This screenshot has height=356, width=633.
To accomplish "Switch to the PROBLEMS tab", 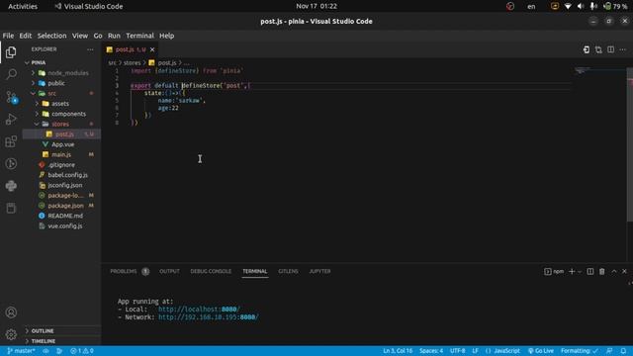I will point(124,271).
